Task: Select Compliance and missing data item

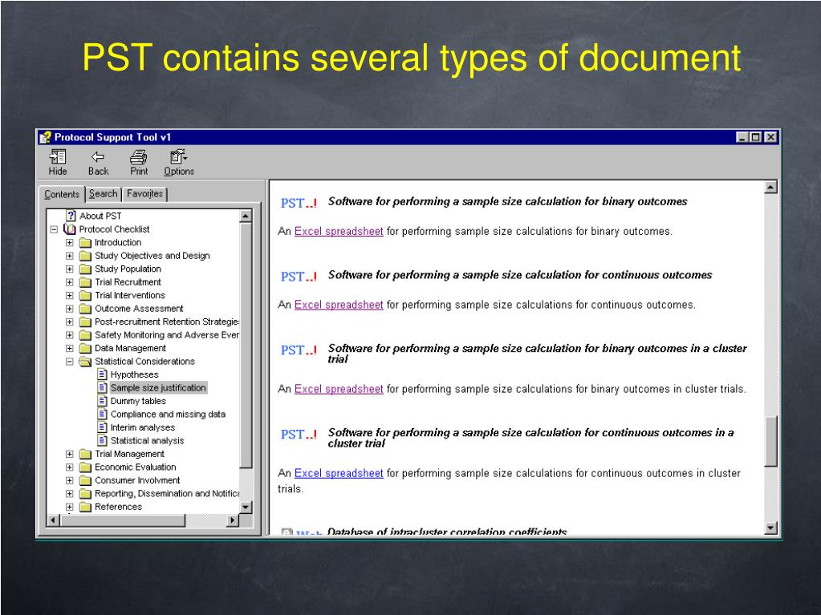Action: point(168,415)
